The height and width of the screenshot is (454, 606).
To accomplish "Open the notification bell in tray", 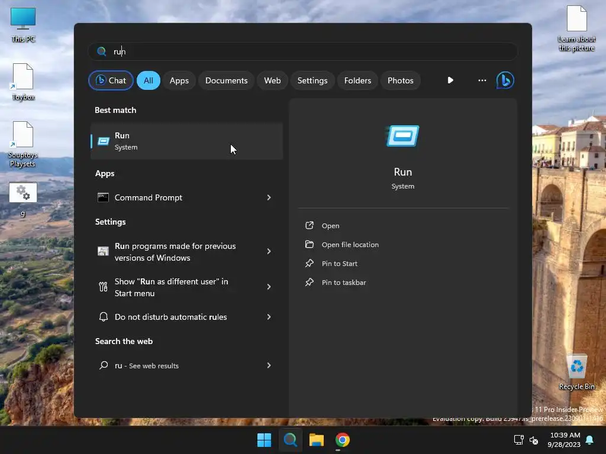I will [x=590, y=440].
